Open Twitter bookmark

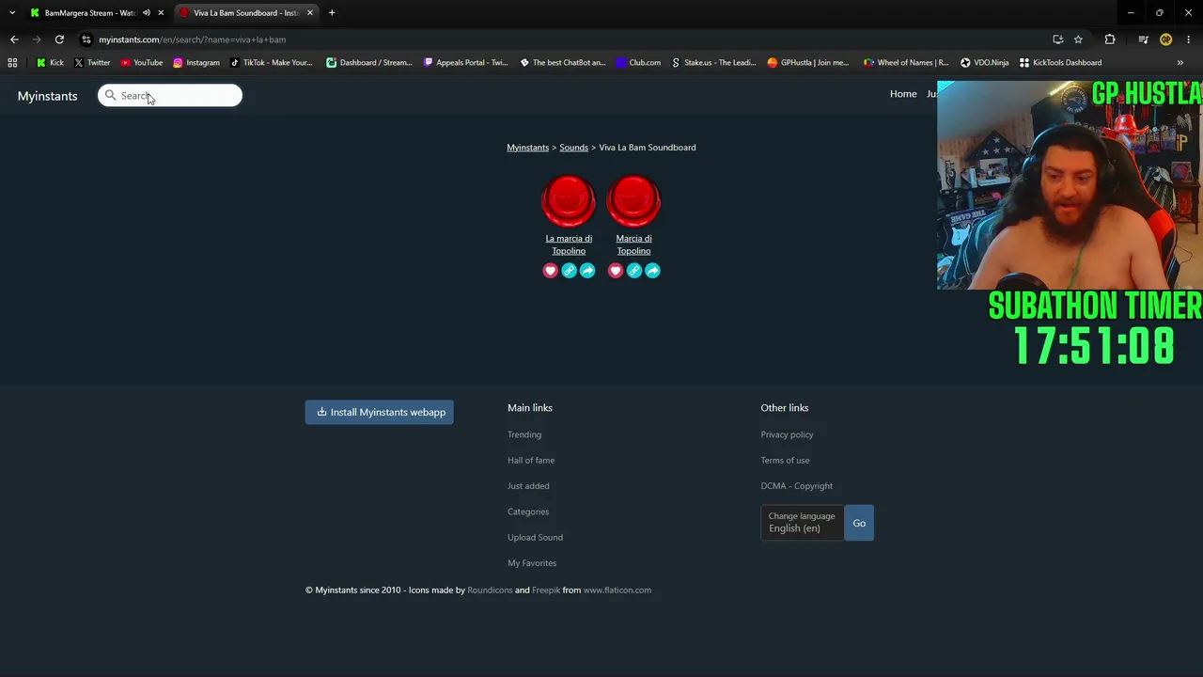92,63
